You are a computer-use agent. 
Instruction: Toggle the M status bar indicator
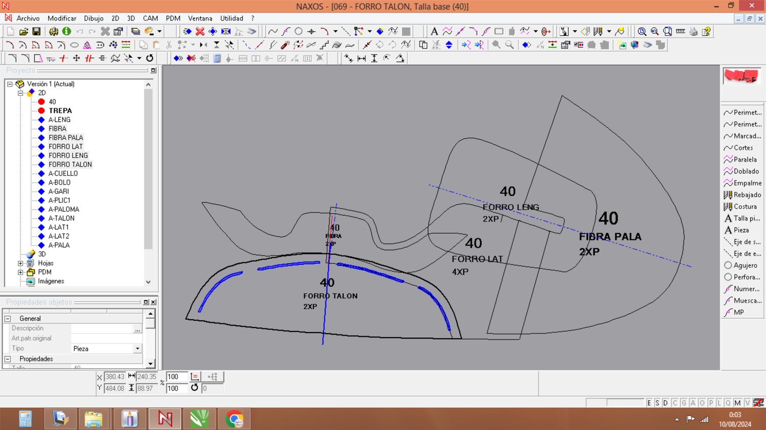pyautogui.click(x=737, y=403)
